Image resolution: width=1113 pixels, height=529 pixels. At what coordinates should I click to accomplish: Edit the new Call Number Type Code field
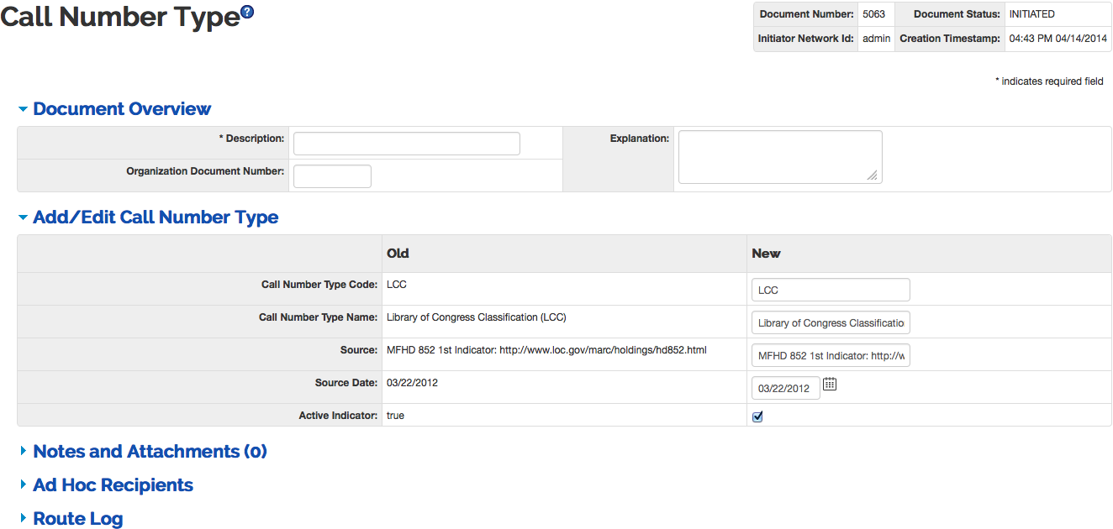coord(831,290)
